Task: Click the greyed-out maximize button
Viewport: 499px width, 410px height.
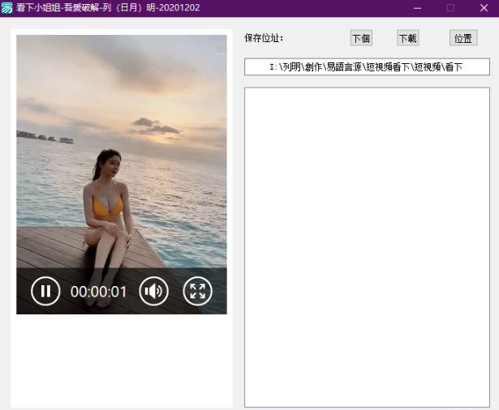Action: click(450, 8)
